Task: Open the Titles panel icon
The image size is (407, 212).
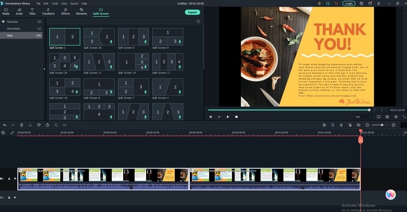Action: (x=32, y=11)
